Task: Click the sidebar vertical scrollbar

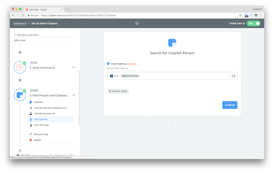Action: coord(79,97)
